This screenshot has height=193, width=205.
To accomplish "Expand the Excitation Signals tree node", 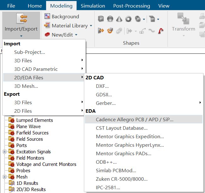I will point(5,151).
